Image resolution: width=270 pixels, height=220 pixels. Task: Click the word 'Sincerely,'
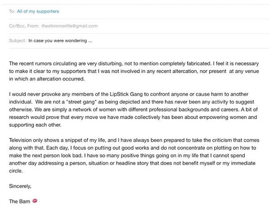click(20, 186)
